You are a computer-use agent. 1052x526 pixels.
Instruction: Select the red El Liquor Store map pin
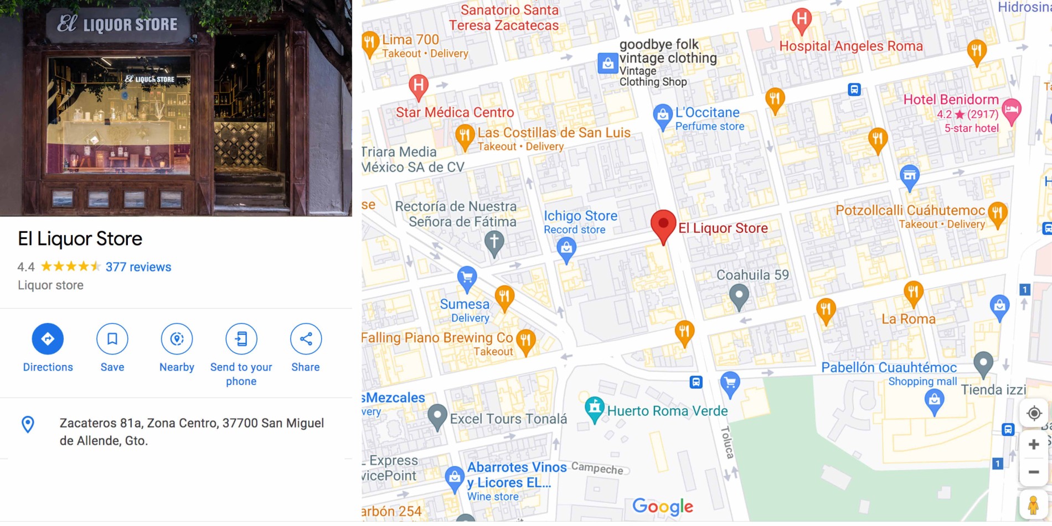(x=663, y=227)
